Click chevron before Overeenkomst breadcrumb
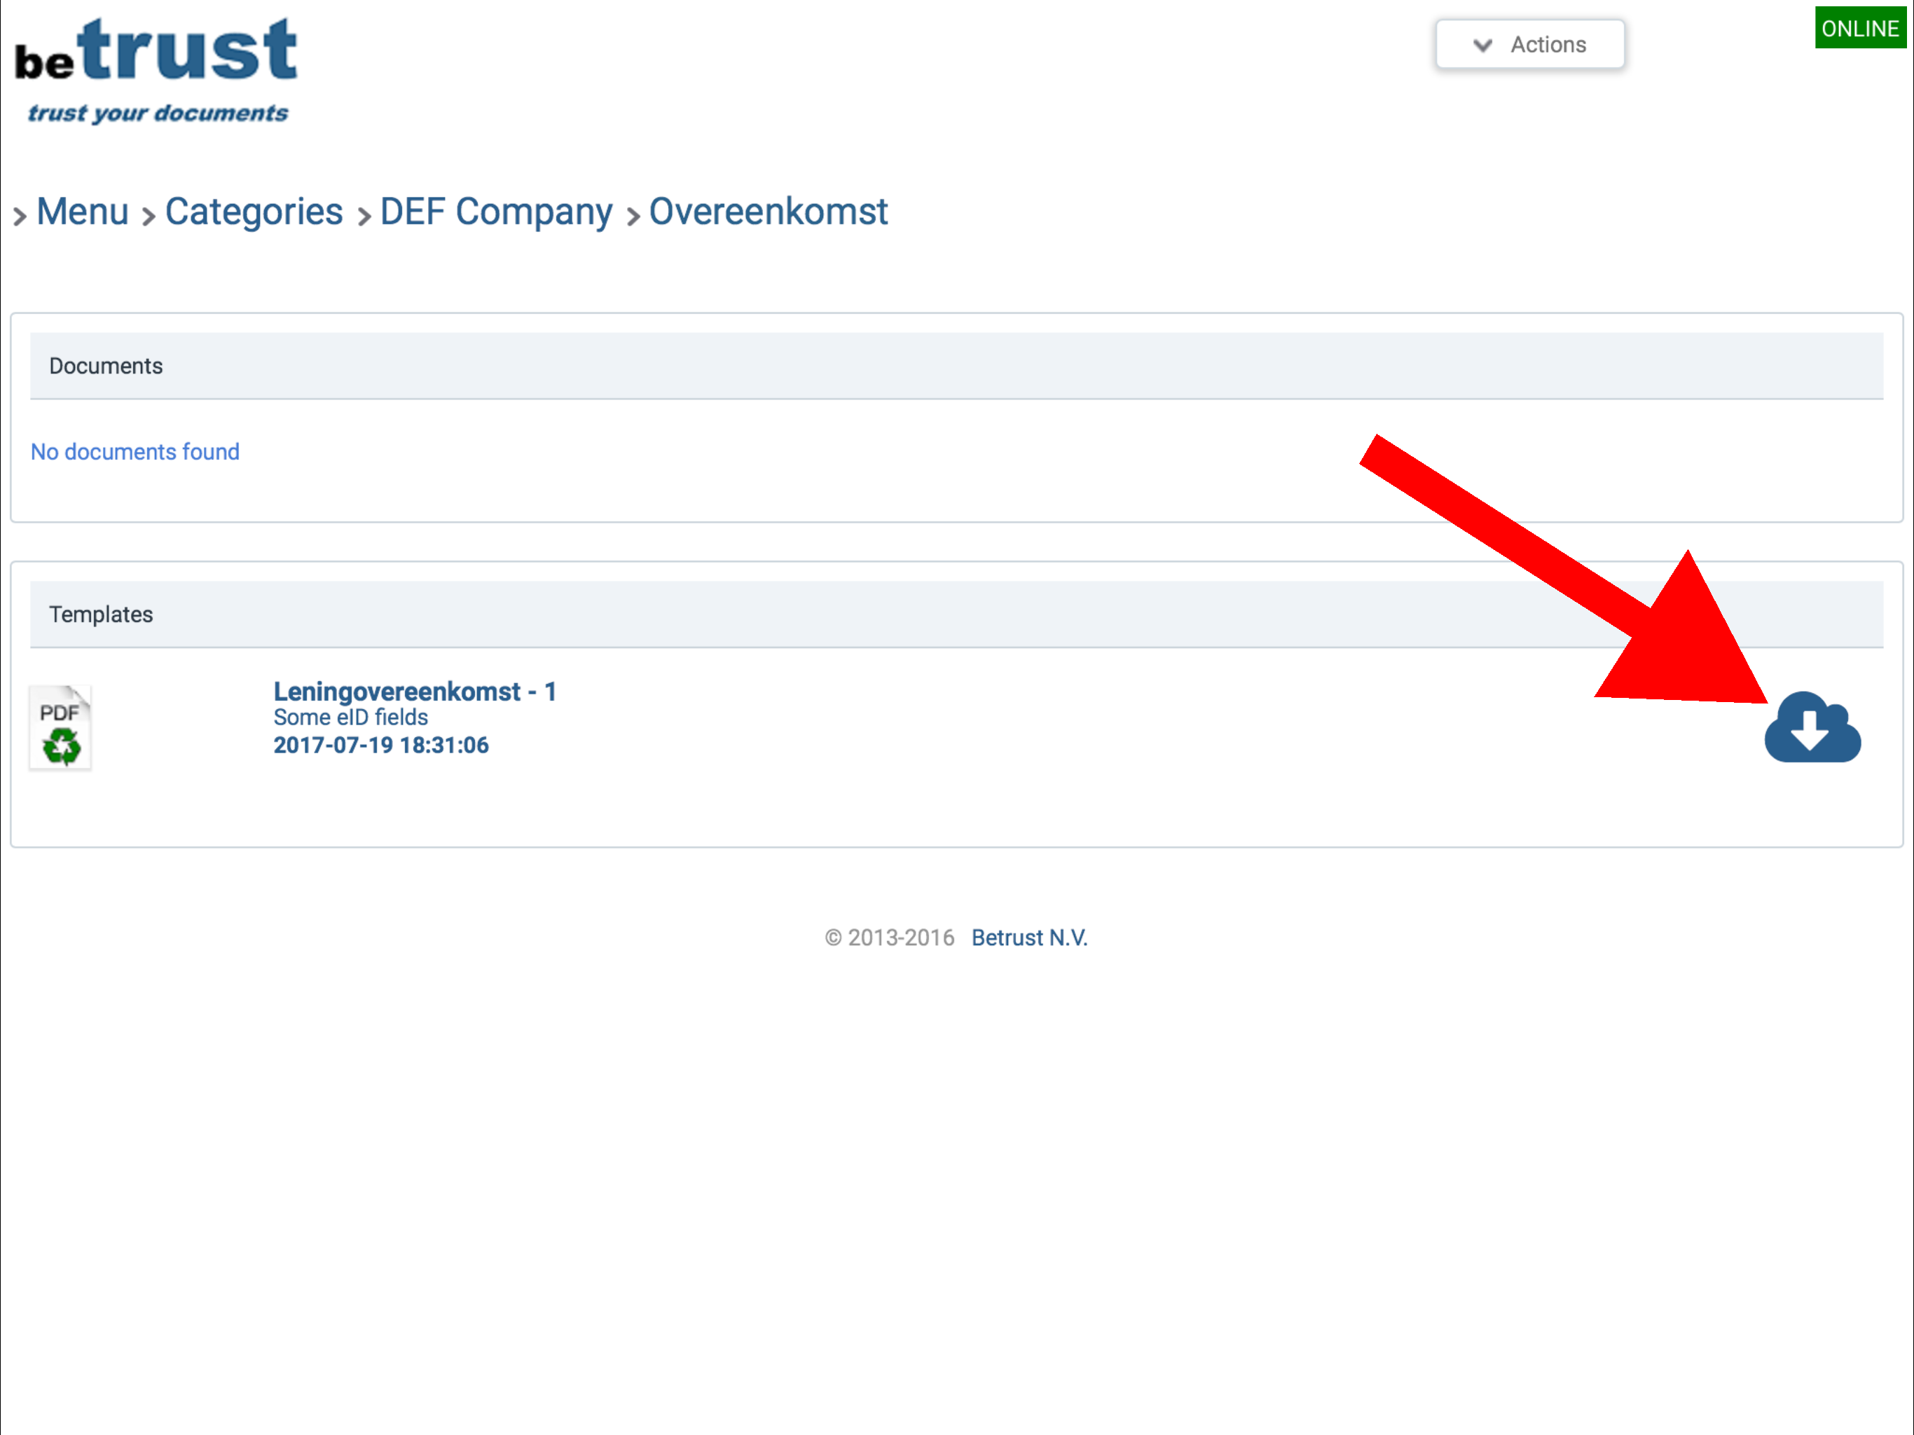1914x1435 pixels. (633, 216)
